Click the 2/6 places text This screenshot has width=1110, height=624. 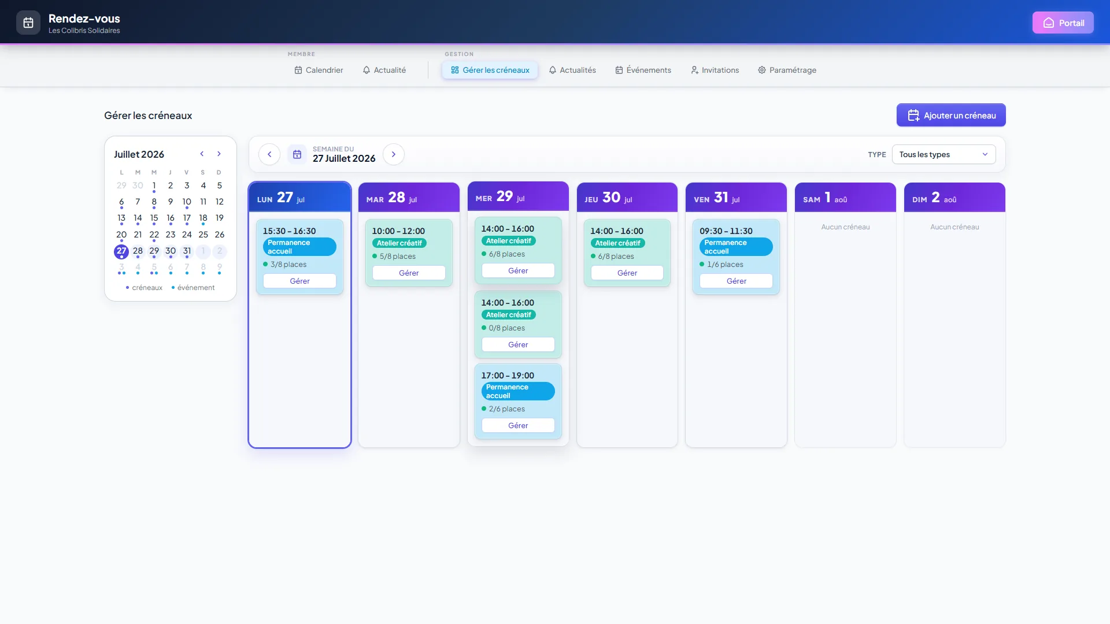point(507,409)
